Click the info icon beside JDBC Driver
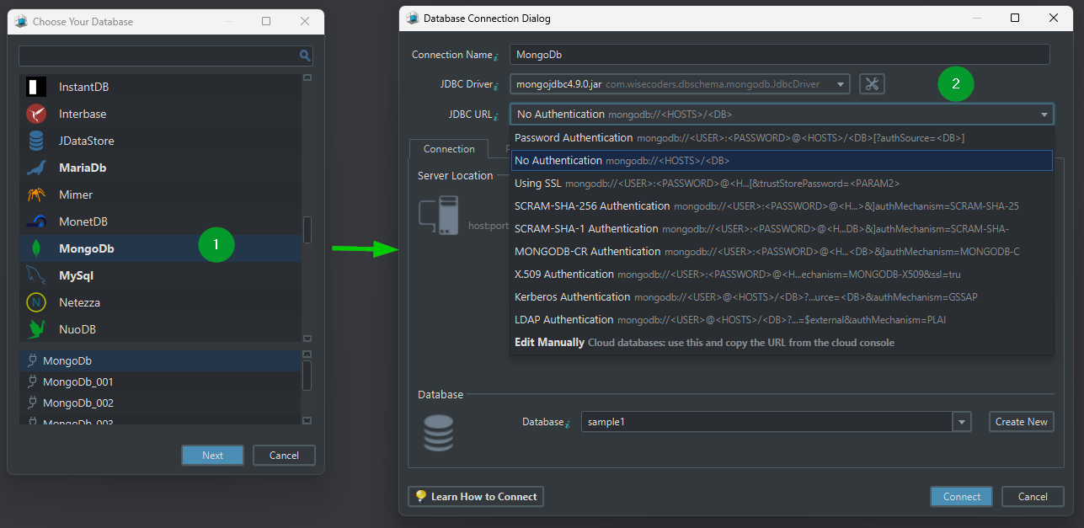The image size is (1084, 528). coord(496,86)
